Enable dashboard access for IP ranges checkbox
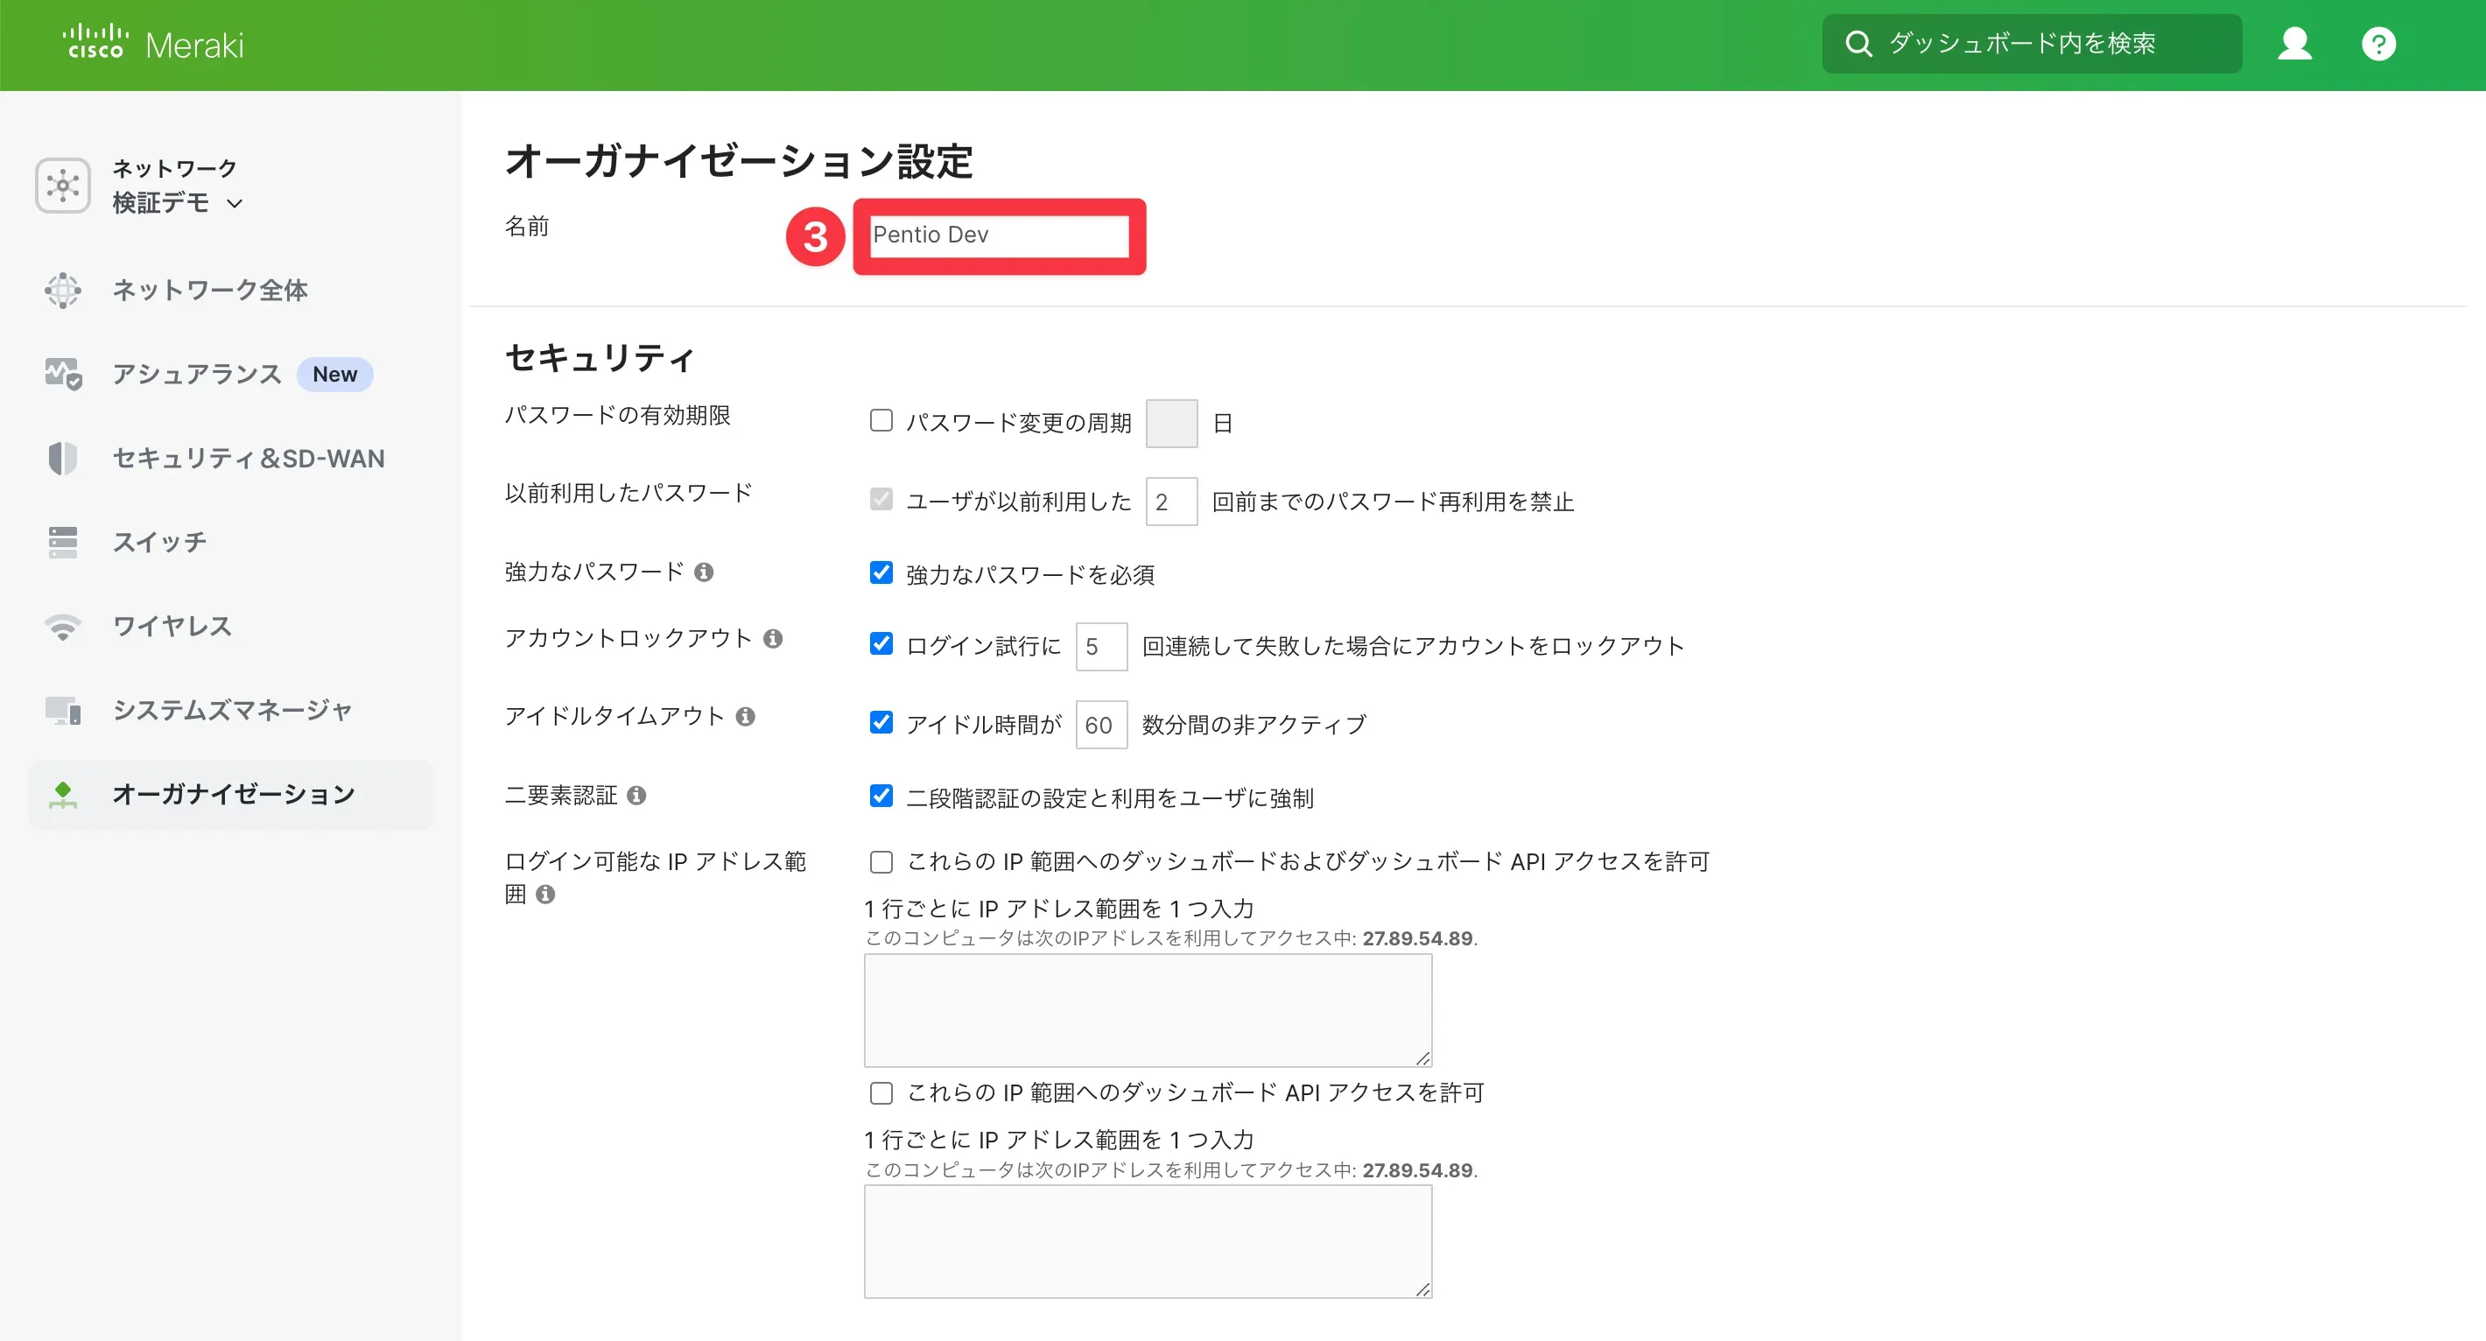 881,861
